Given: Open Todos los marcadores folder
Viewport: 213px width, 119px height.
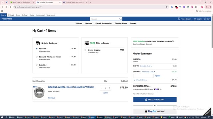Looking at the screenshot, I should 204,11.
